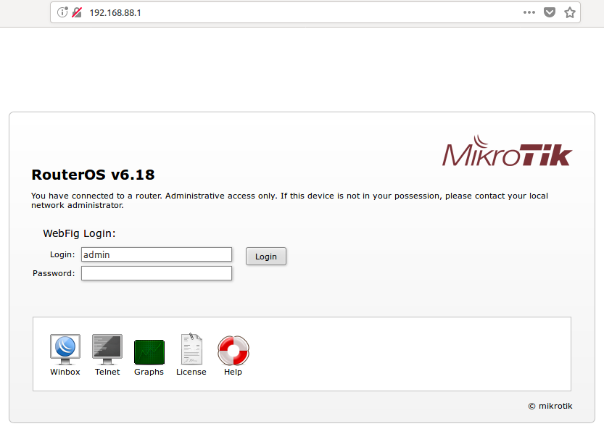Click the Help lifebuoy icon

(233, 350)
